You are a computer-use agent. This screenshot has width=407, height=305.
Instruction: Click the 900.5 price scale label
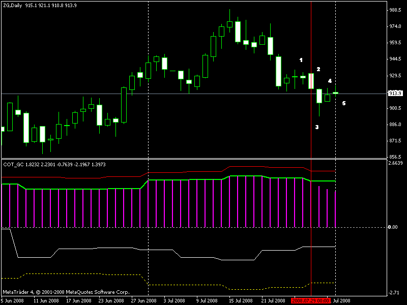tap(395, 108)
